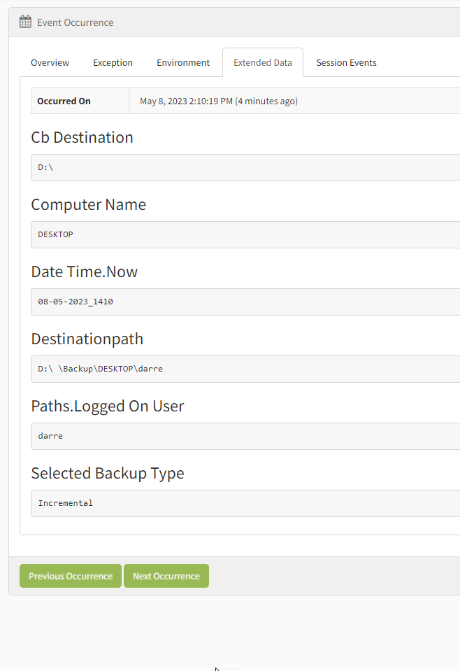Go to the Session Events tab

tap(346, 62)
